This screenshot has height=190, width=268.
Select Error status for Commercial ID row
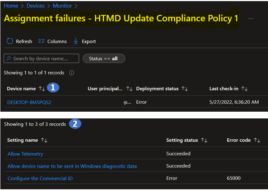click(x=172, y=178)
